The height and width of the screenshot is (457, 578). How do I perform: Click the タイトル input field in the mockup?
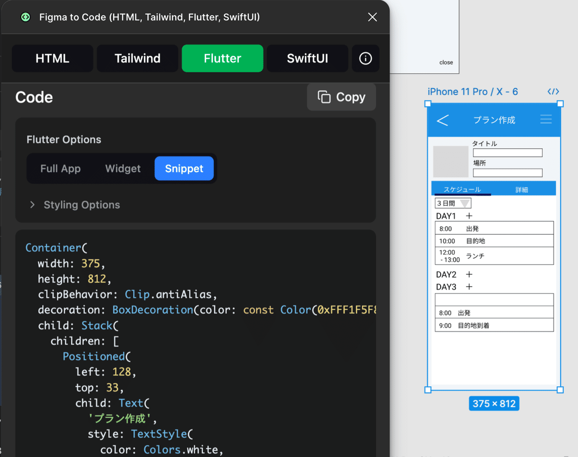click(508, 152)
